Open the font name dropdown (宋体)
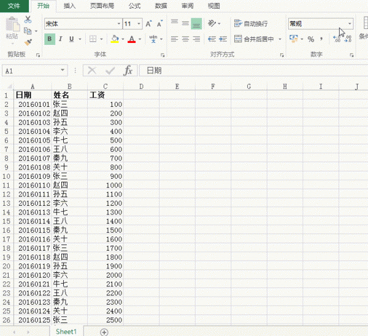Screen dimensions: 368x336 click(x=118, y=24)
